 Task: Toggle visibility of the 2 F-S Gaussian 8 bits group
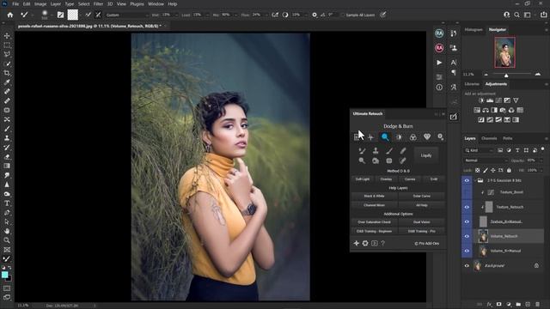(467, 180)
